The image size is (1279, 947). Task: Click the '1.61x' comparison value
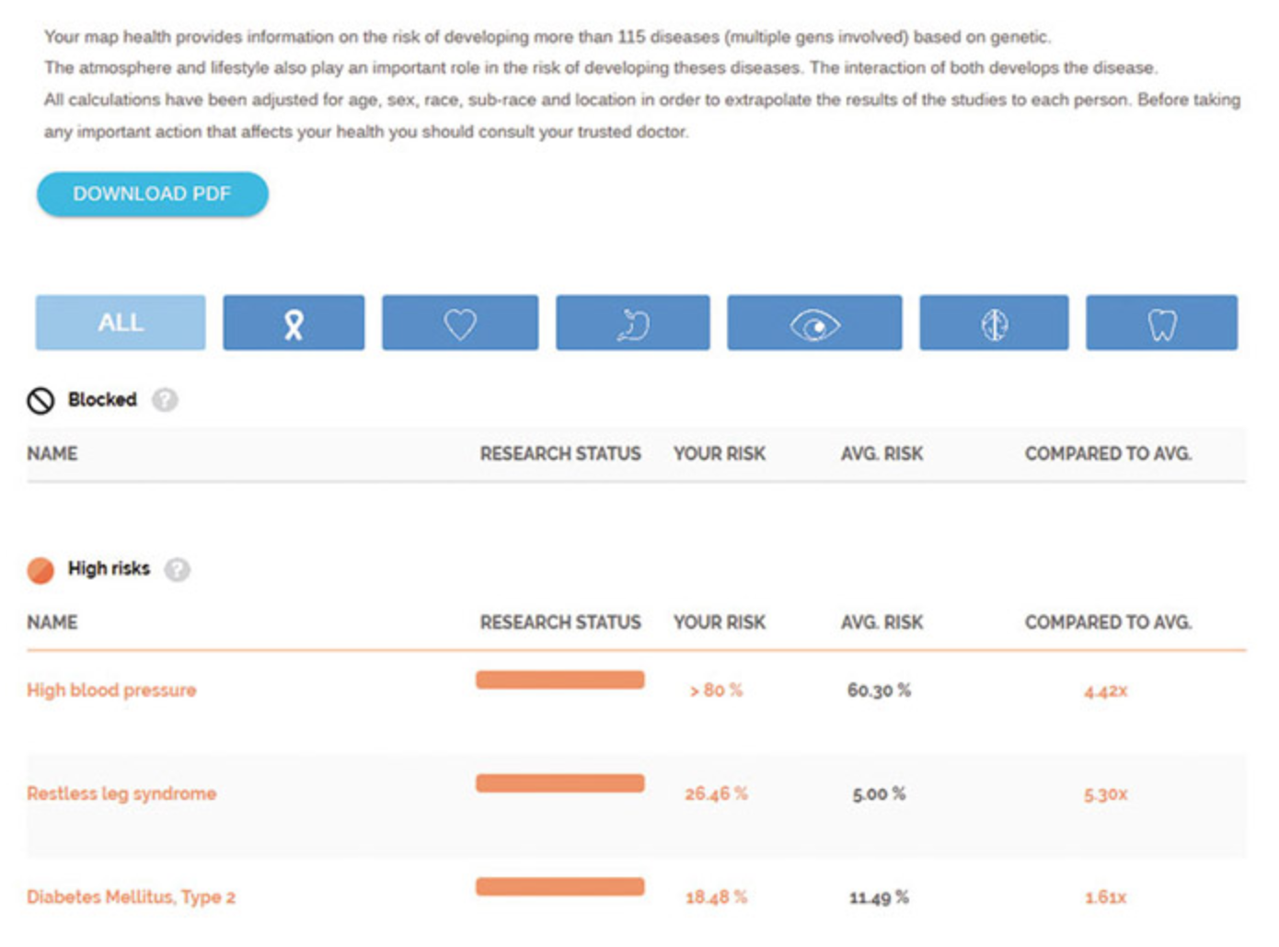pyautogui.click(x=1105, y=897)
